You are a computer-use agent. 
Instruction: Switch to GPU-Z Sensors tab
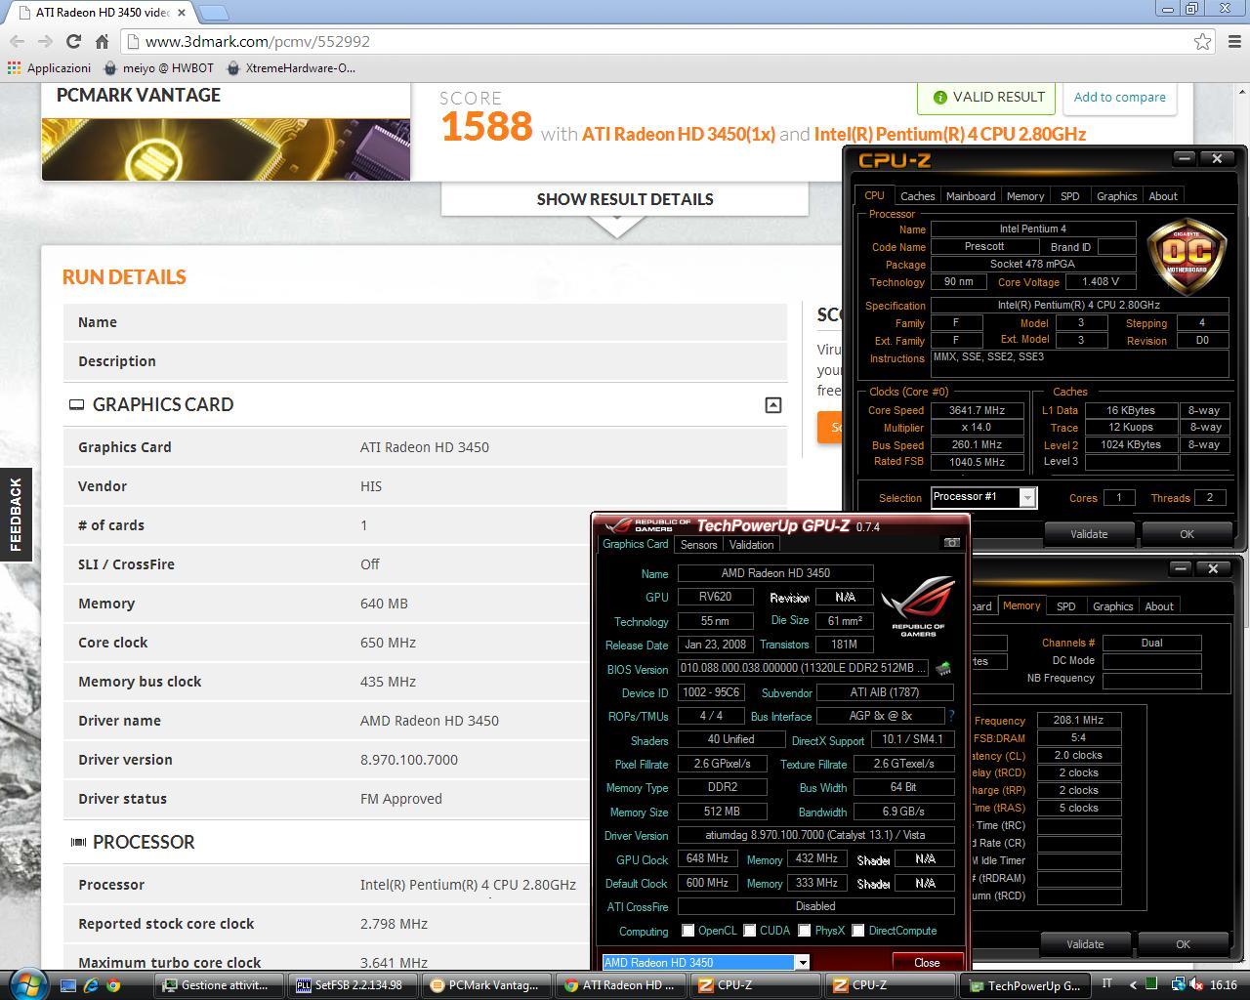[698, 545]
